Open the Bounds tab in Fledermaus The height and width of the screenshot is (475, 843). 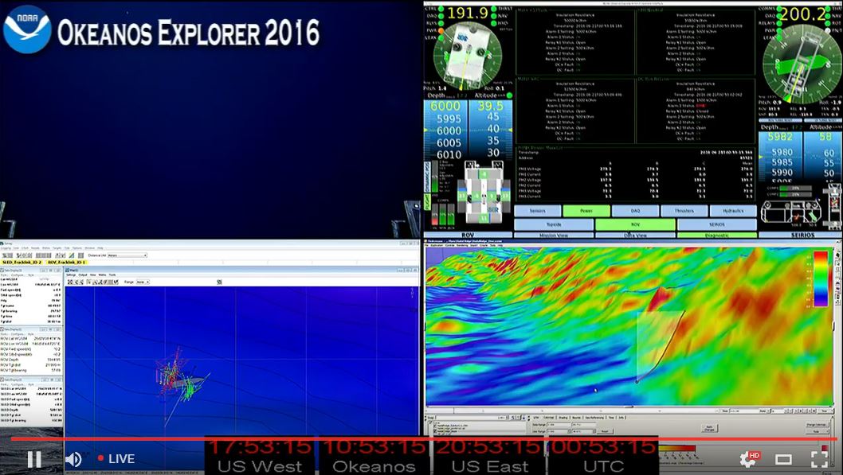[577, 418]
